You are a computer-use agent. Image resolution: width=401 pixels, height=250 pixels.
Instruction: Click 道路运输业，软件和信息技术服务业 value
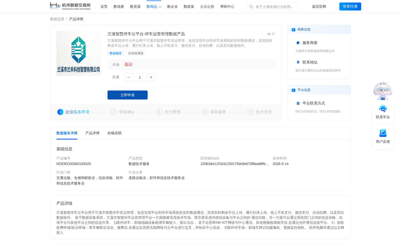157,178
